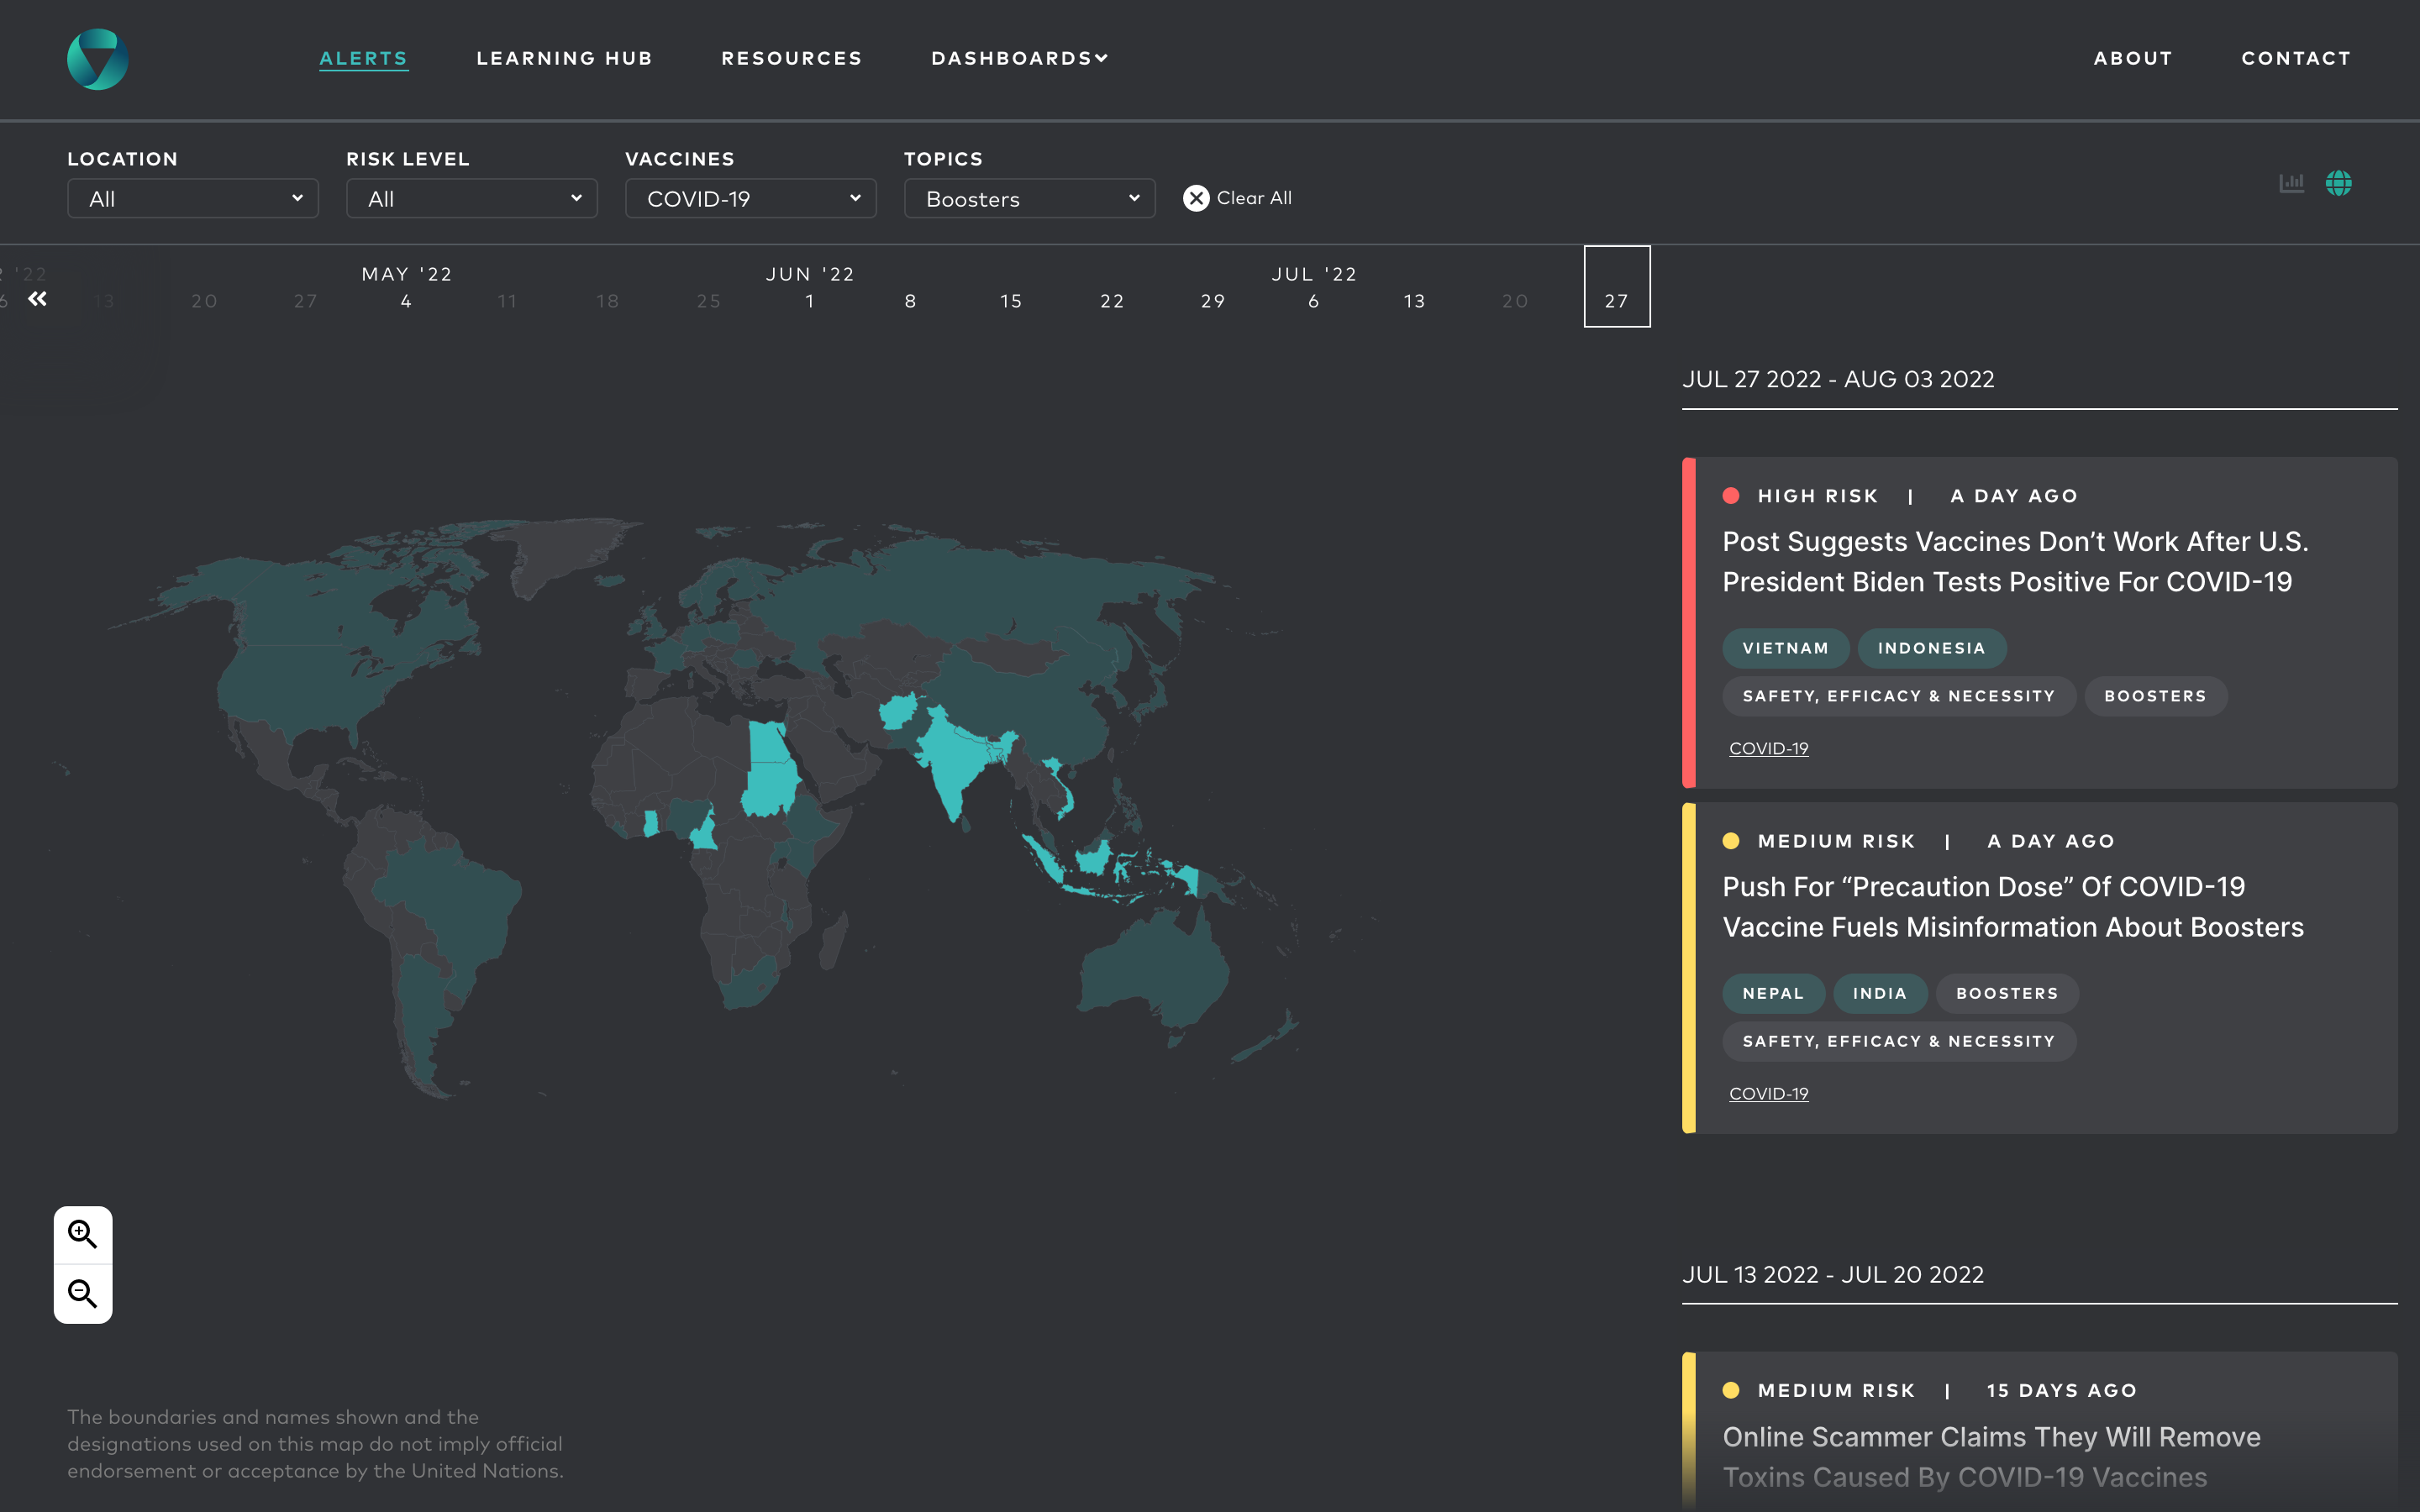Toggle the VIETNAM location tag filter

pos(1785,648)
